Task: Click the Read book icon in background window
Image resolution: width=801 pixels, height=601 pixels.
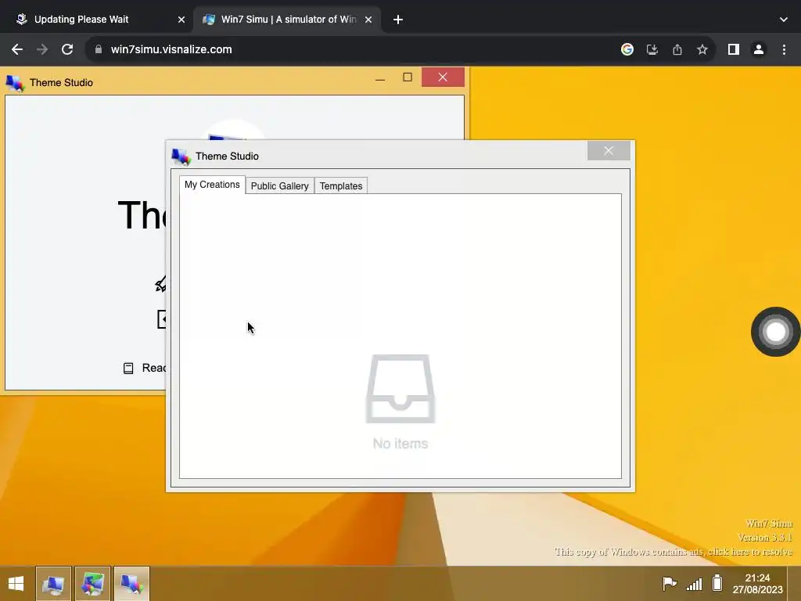Action: click(x=128, y=368)
